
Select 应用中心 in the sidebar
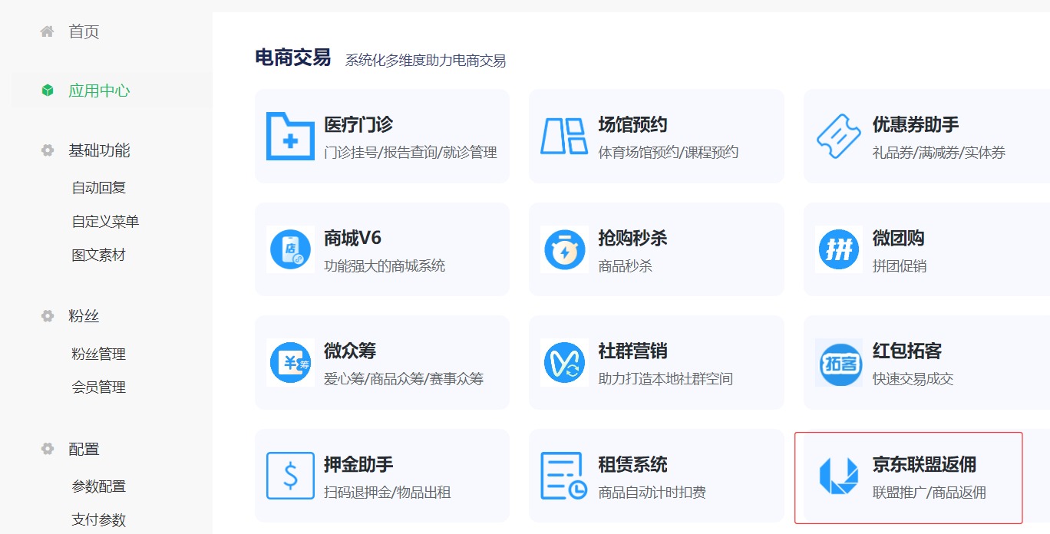(99, 91)
